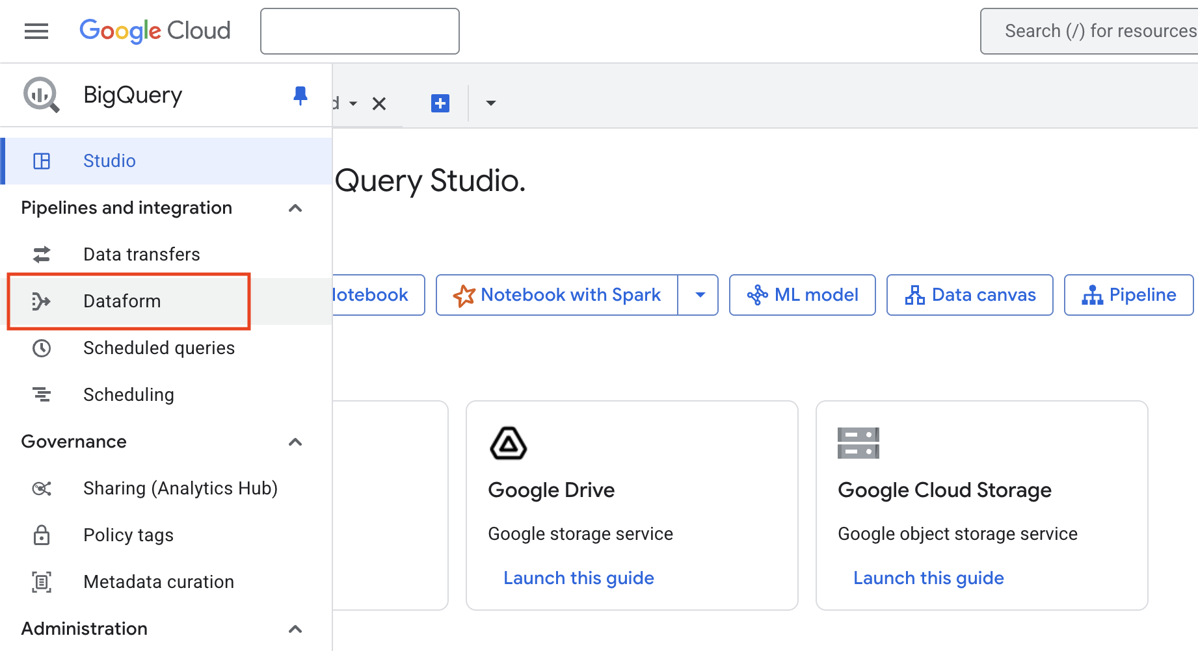The height and width of the screenshot is (651, 1198).
Task: Click the Google Drive card heading
Action: click(552, 490)
